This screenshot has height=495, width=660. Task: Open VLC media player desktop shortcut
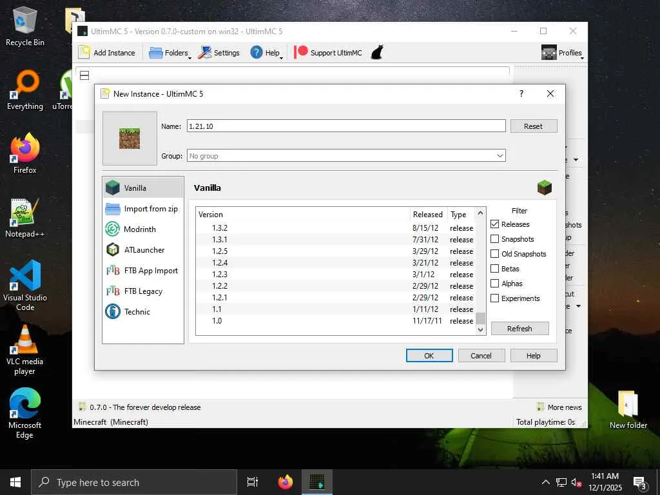25,350
